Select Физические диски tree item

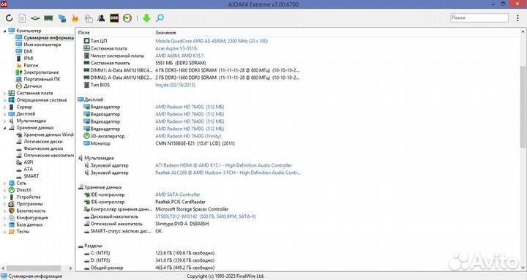tap(43, 148)
